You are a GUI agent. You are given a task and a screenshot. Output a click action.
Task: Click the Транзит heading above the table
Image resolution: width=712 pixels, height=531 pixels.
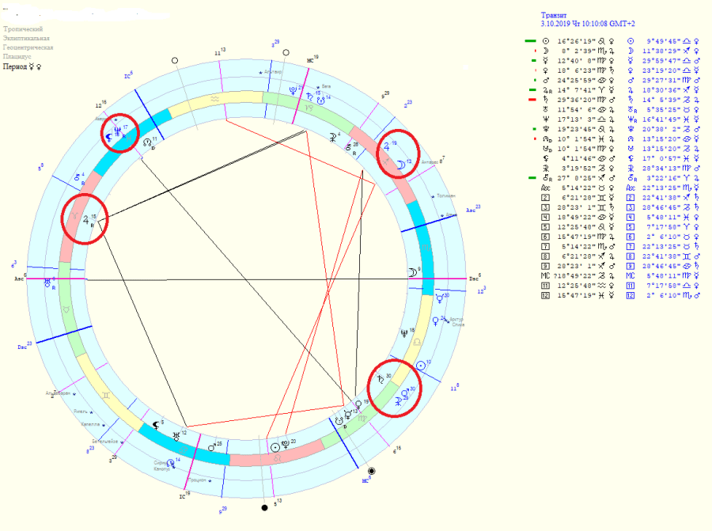553,15
